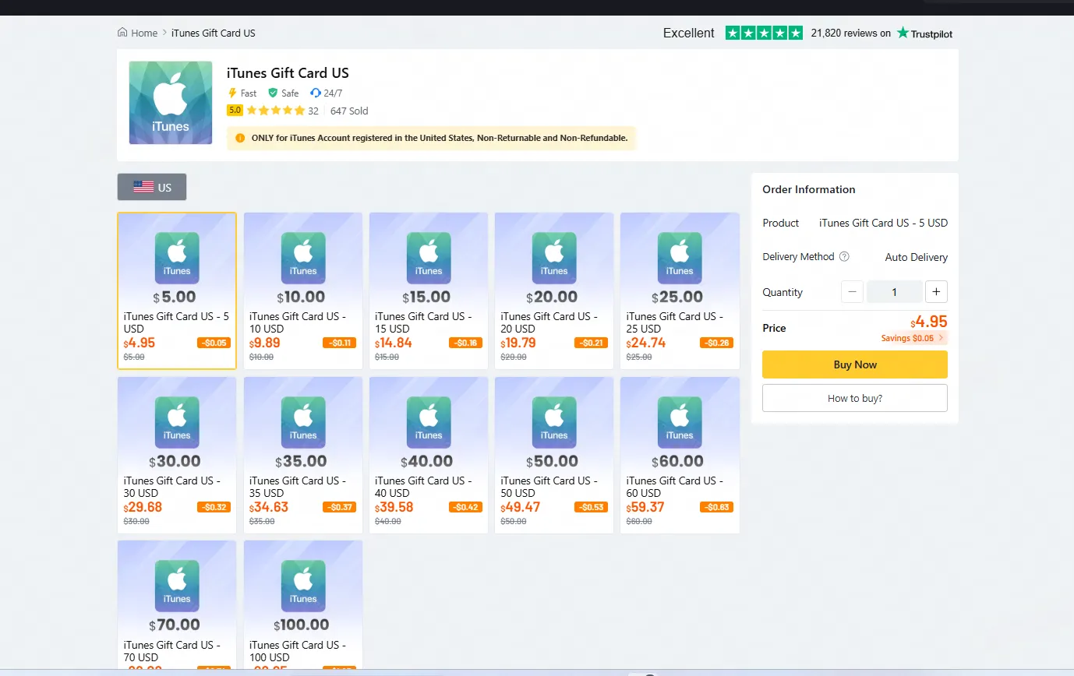Viewport: 1074px width, 676px height.
Task: Choose the $40.00 iTunes card icon
Action: [429, 422]
